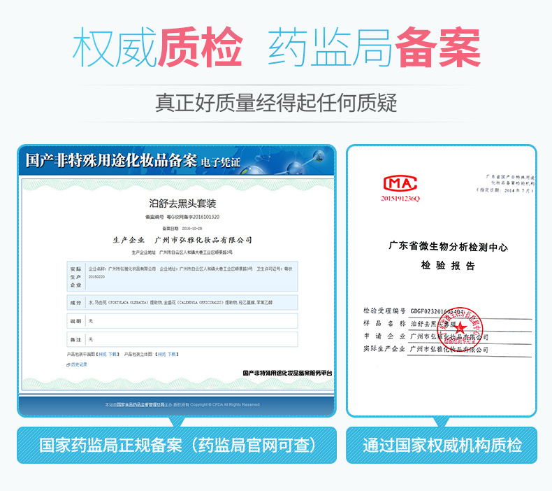
Task: Click the 实际生产企业 info row
Action: click(183, 276)
